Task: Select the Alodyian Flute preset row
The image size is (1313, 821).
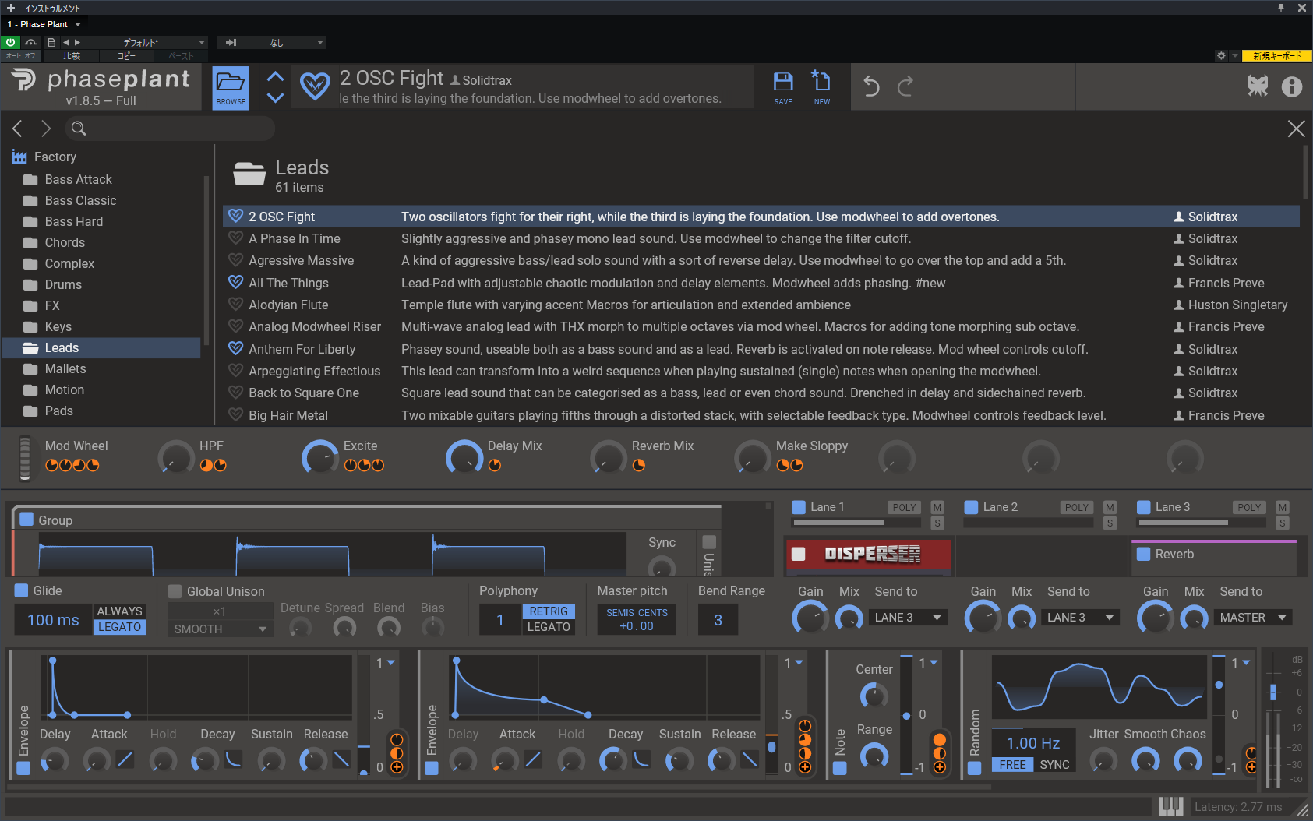Action: point(761,305)
